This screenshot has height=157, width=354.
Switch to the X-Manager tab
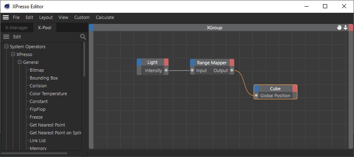pyautogui.click(x=17, y=28)
